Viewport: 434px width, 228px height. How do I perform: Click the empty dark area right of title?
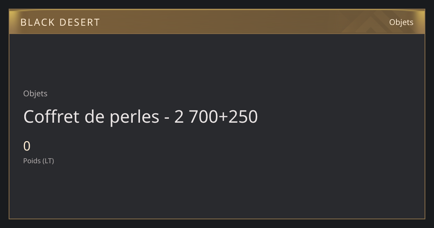(340, 117)
